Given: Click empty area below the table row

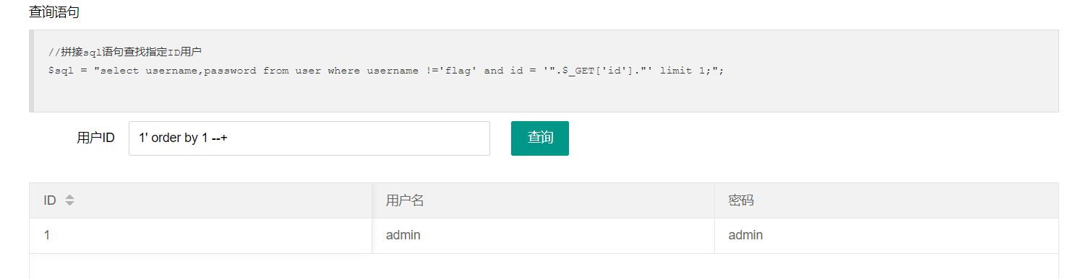Looking at the screenshot, I should coord(544,266).
